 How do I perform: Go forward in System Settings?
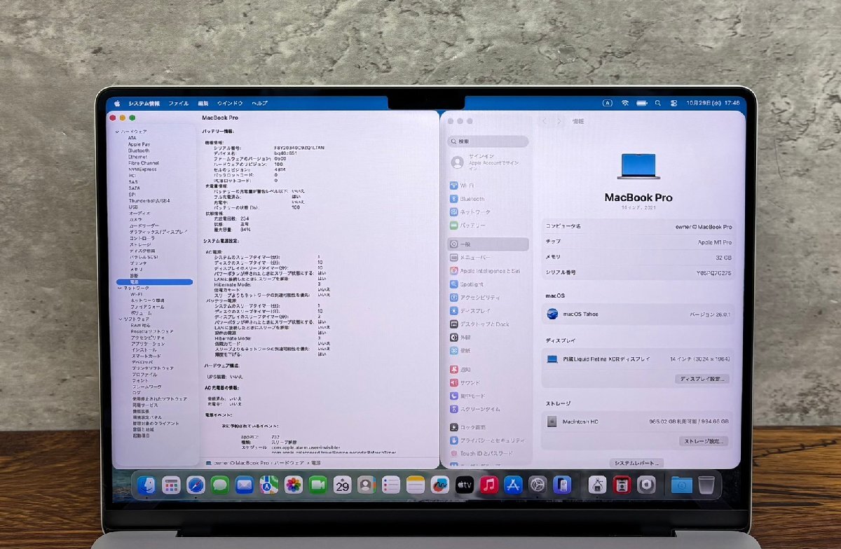[559, 121]
